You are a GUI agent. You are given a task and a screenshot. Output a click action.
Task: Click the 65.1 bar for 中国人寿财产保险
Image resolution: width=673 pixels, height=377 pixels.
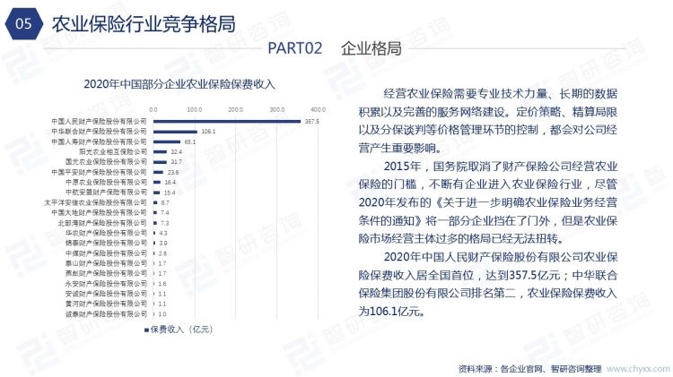(167, 141)
